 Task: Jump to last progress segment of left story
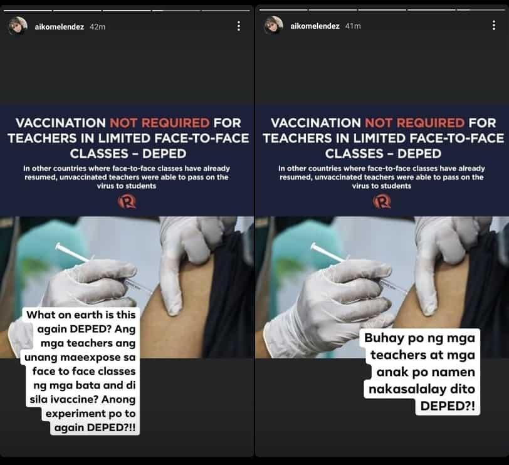pos(226,11)
